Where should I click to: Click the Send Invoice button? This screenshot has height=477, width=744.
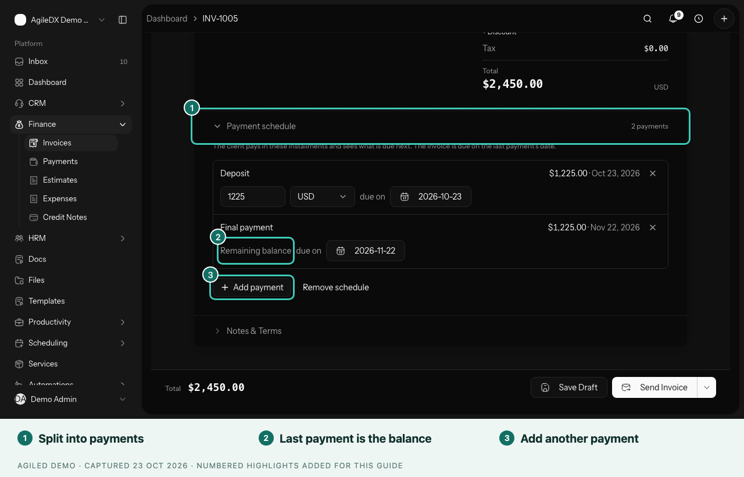click(654, 387)
